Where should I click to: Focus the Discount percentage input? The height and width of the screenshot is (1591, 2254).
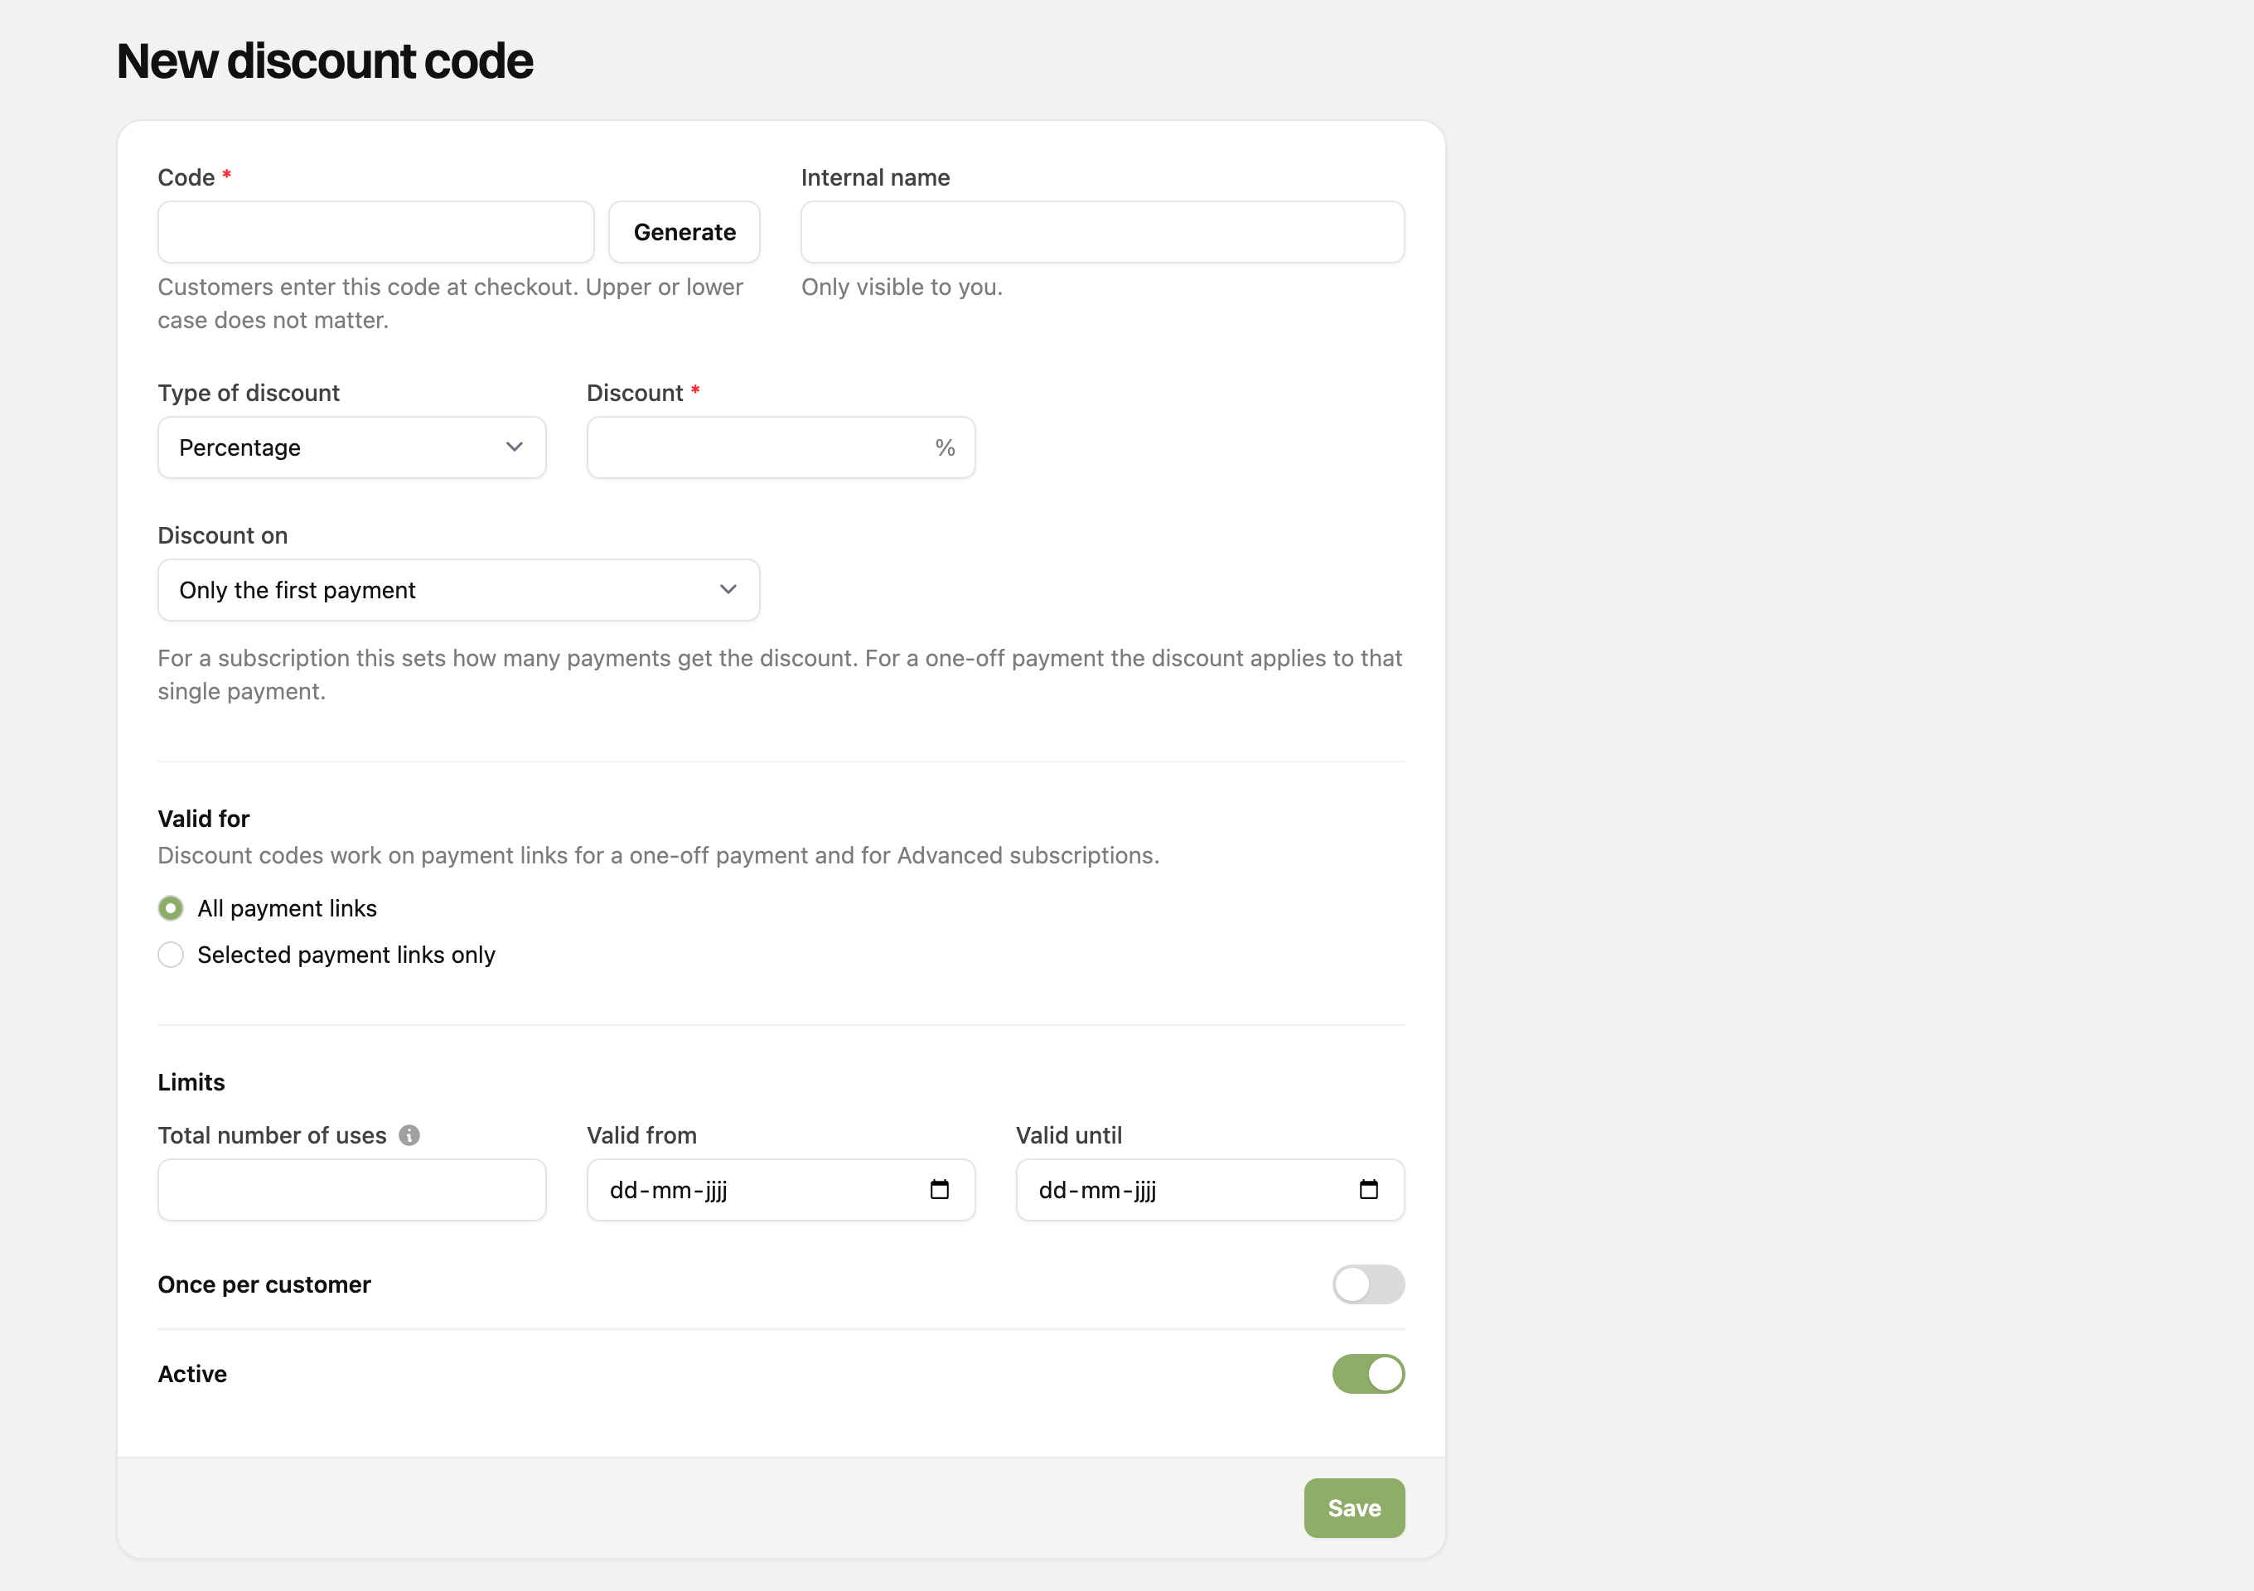coord(781,447)
